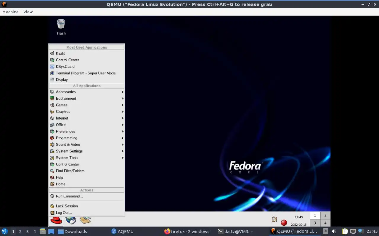
Task: Click the 19:45 clock in Fedora panel
Action: tap(299, 217)
